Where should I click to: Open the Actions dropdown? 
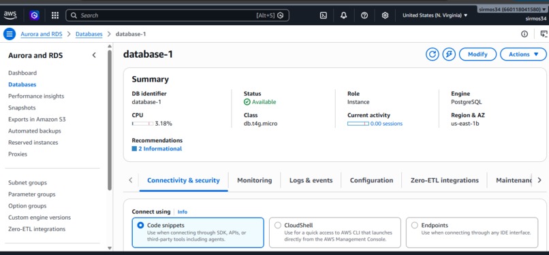coord(523,54)
